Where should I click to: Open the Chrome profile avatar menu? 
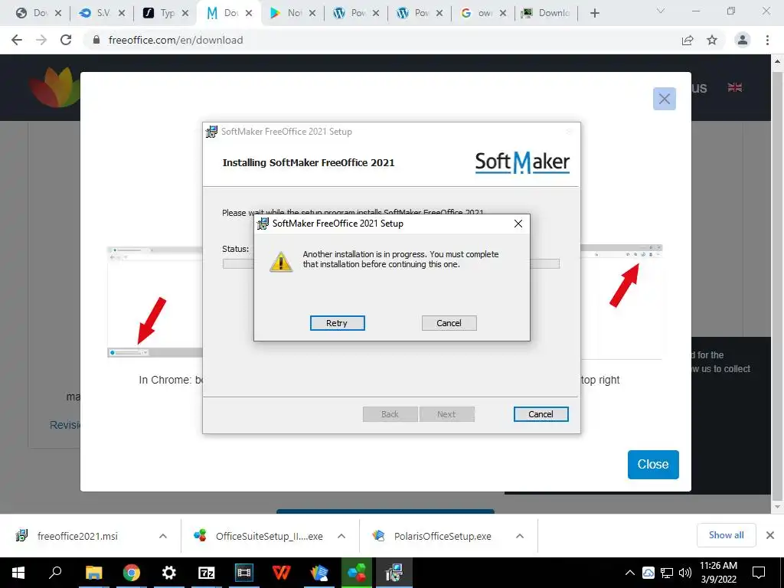pos(743,40)
